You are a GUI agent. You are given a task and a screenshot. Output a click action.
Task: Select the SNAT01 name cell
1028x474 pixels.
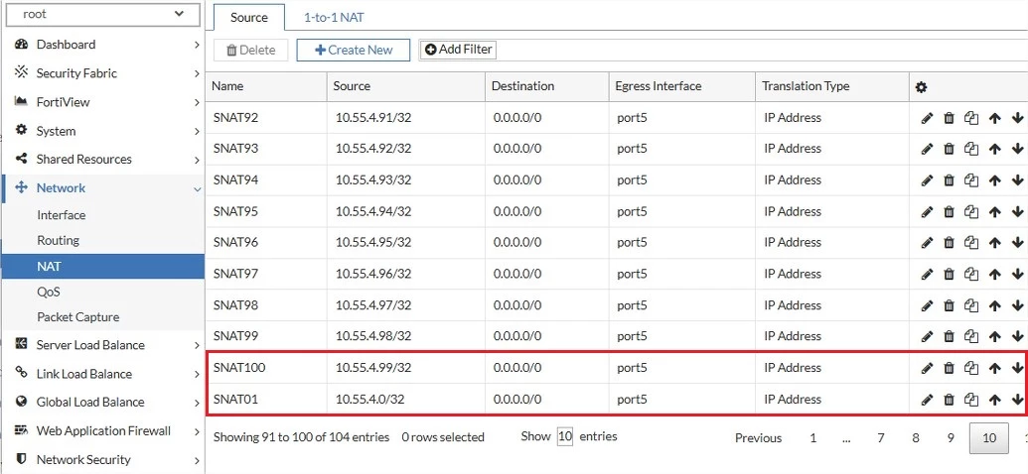(x=266, y=400)
